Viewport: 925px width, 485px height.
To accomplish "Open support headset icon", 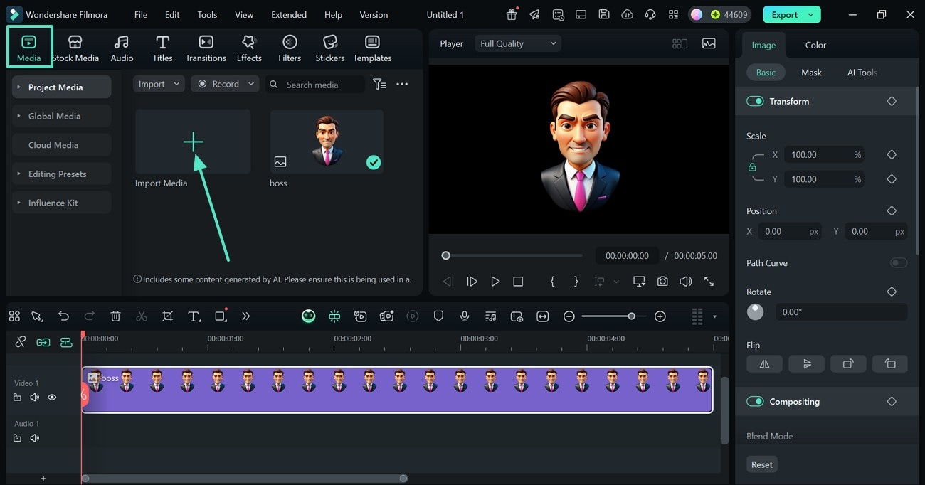I will tap(650, 14).
